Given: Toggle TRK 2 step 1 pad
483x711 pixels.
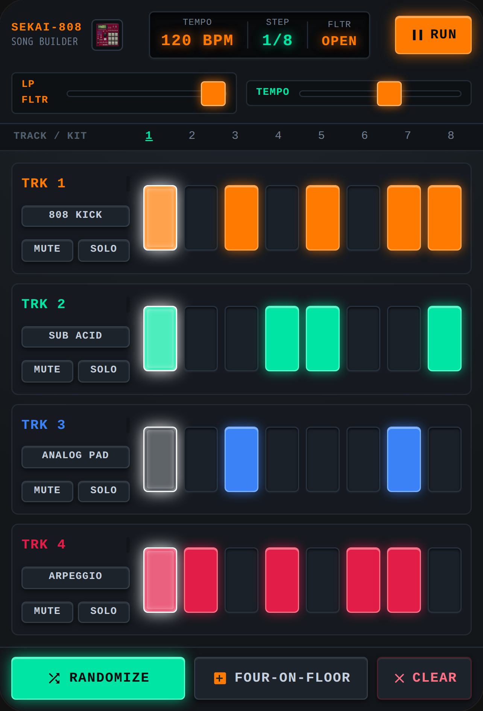Looking at the screenshot, I should click(x=160, y=339).
